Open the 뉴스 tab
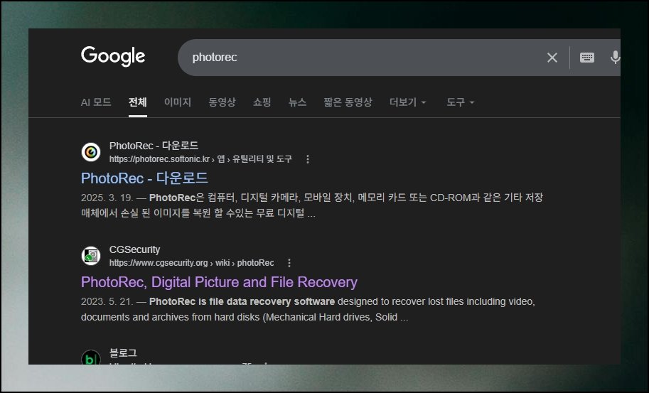649x393 pixels. point(298,102)
